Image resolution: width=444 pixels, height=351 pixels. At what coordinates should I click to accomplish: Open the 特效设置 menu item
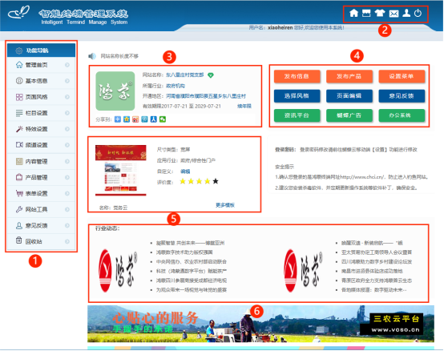tap(42, 129)
